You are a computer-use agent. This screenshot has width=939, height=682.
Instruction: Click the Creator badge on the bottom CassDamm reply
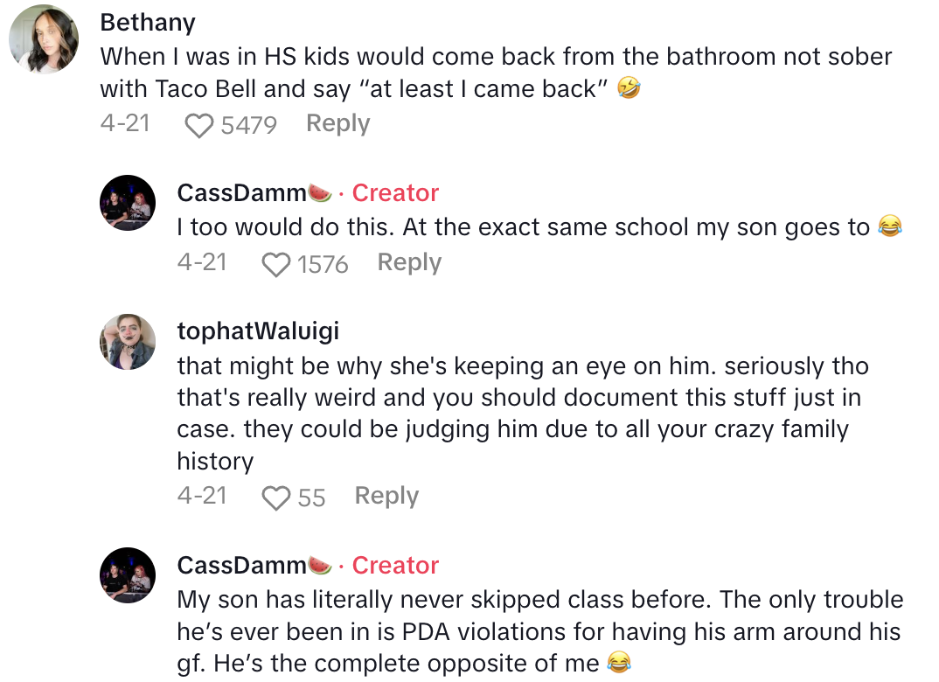(x=395, y=566)
